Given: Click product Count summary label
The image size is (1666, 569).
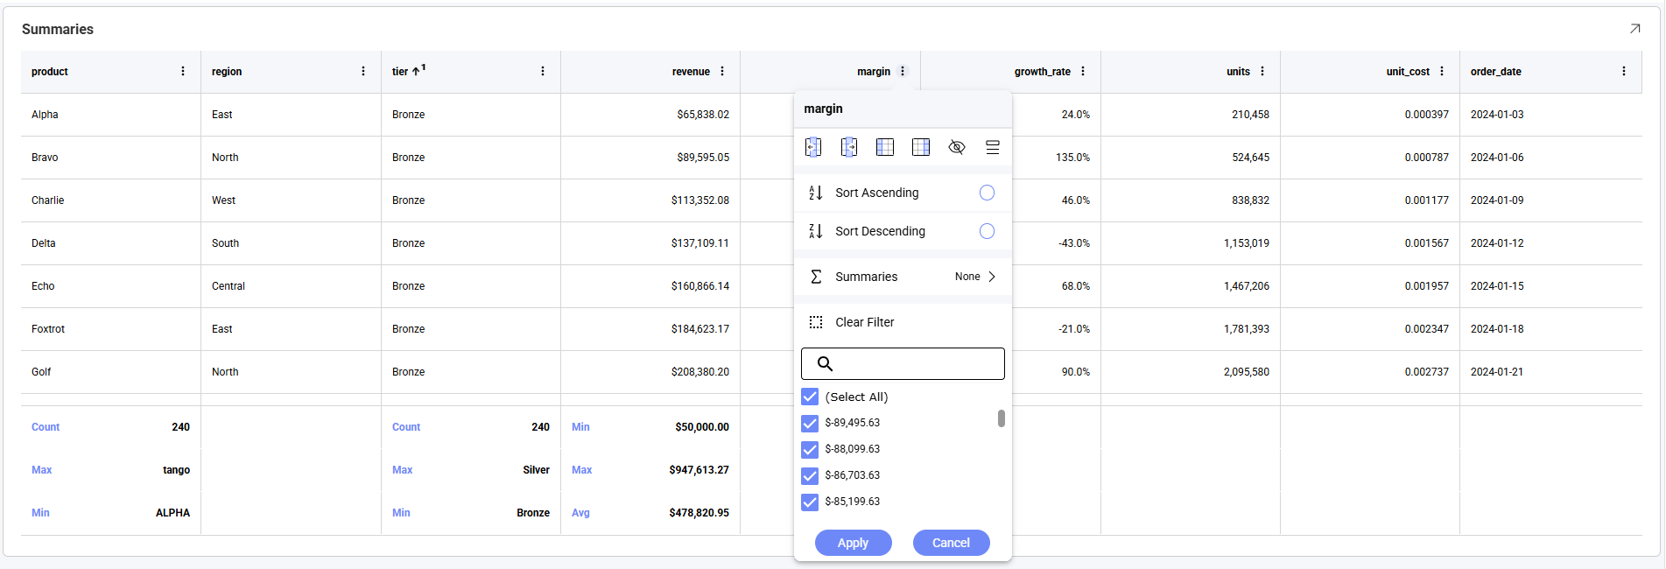Looking at the screenshot, I should click(46, 427).
